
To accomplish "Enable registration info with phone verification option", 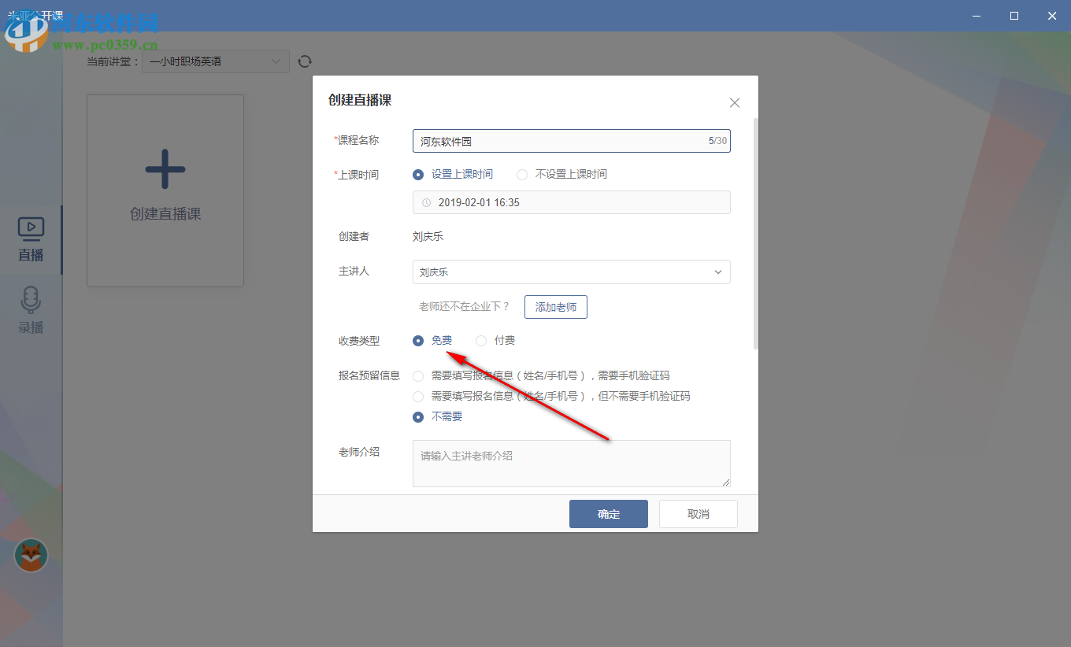I will point(418,375).
